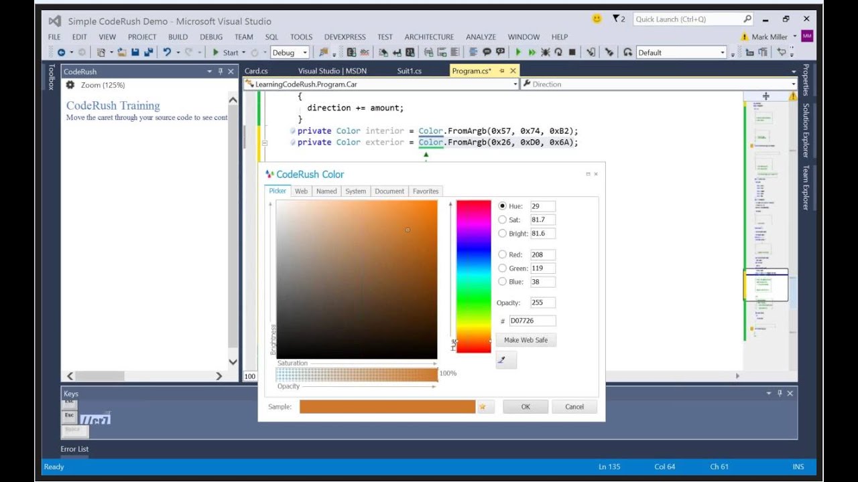Click the Opacity gradient slider bar

coord(357,375)
